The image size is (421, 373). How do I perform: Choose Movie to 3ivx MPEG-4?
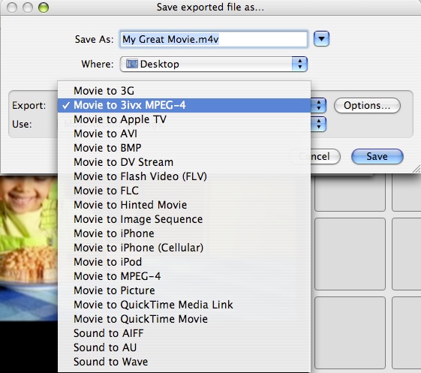[184, 105]
